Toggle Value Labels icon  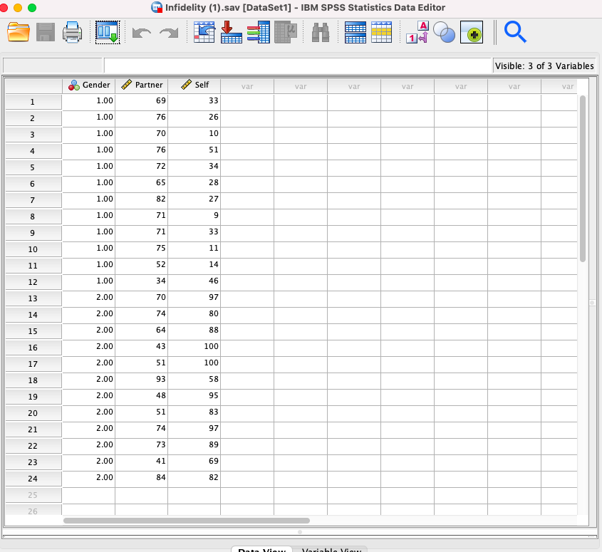pyautogui.click(x=417, y=32)
